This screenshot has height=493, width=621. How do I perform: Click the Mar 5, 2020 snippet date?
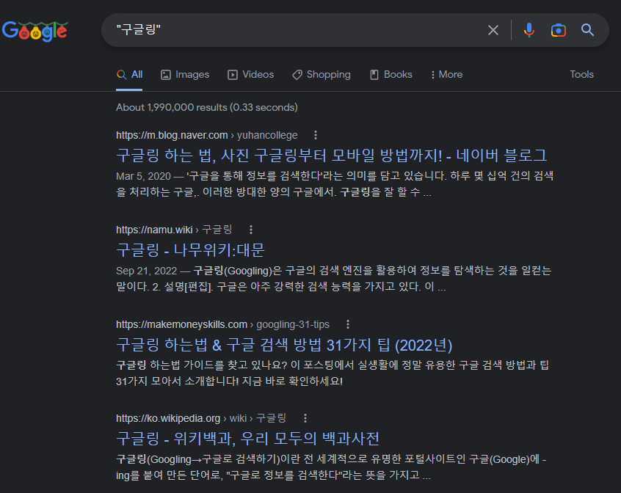point(143,176)
